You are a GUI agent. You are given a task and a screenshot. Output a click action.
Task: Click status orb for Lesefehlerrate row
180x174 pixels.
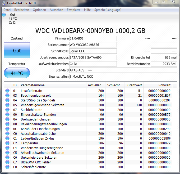coord(7,91)
